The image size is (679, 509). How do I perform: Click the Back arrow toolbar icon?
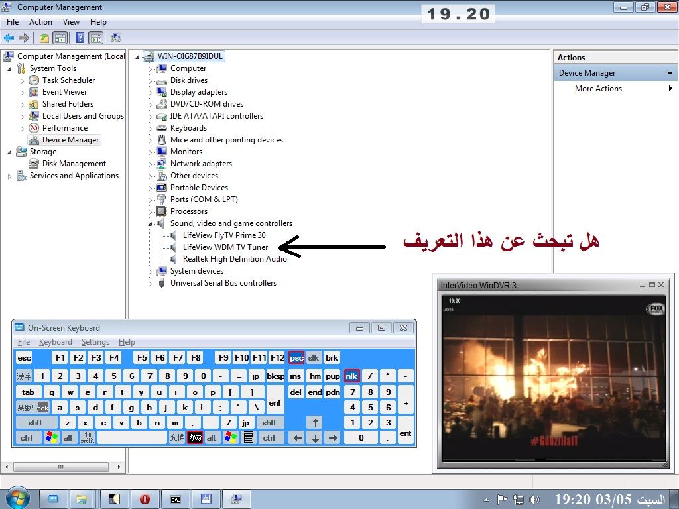(x=9, y=38)
